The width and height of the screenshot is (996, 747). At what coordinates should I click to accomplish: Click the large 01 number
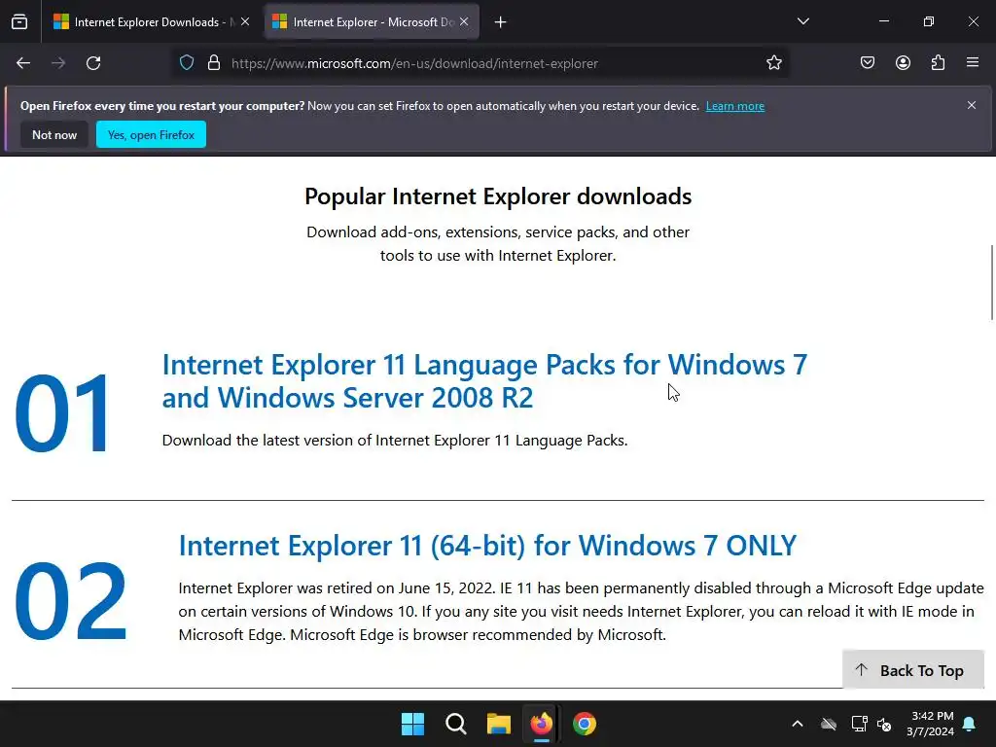pyautogui.click(x=62, y=413)
